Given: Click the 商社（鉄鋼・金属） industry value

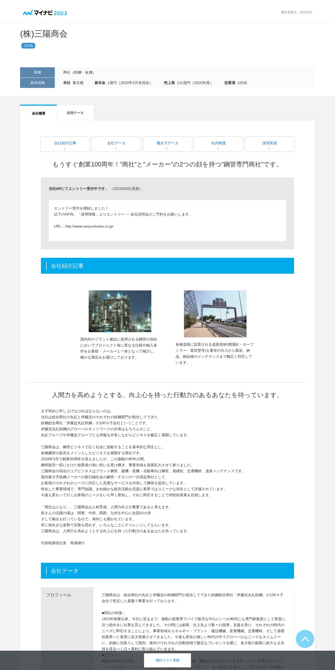Looking at the screenshot, I should [x=79, y=72].
